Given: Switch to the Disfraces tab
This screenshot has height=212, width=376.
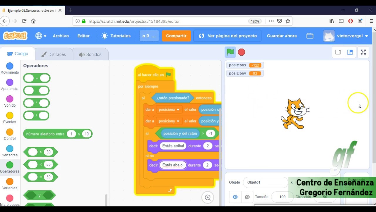Looking at the screenshot, I should coord(54,54).
